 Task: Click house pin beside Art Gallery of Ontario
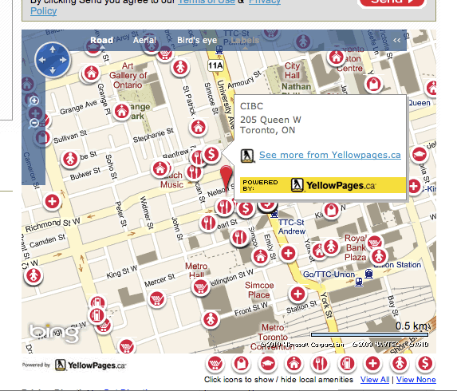point(91,73)
